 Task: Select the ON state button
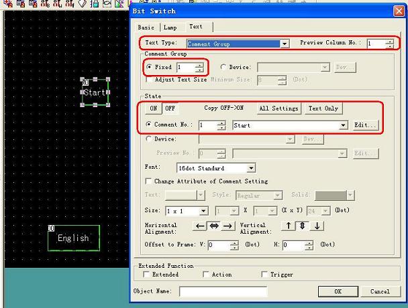tap(154, 108)
